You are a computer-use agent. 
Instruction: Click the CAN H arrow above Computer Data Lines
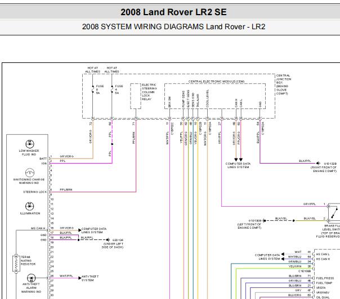point(236,160)
